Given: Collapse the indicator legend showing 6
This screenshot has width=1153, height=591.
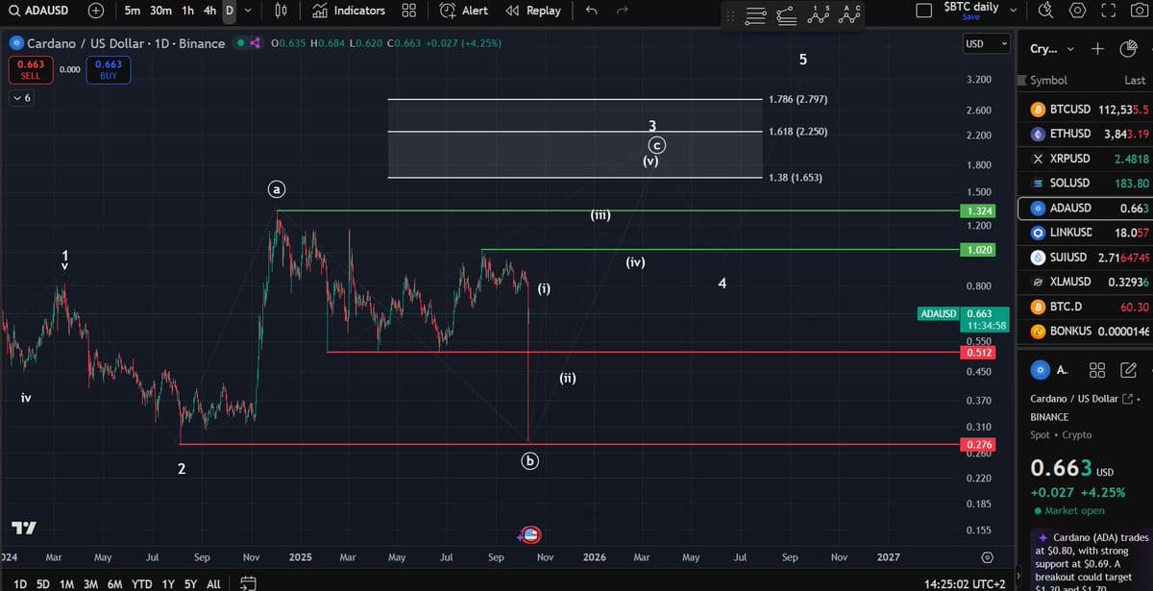Looking at the screenshot, I should tap(21, 98).
